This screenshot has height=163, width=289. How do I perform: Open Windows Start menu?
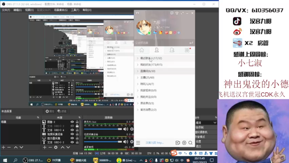pos(5,160)
